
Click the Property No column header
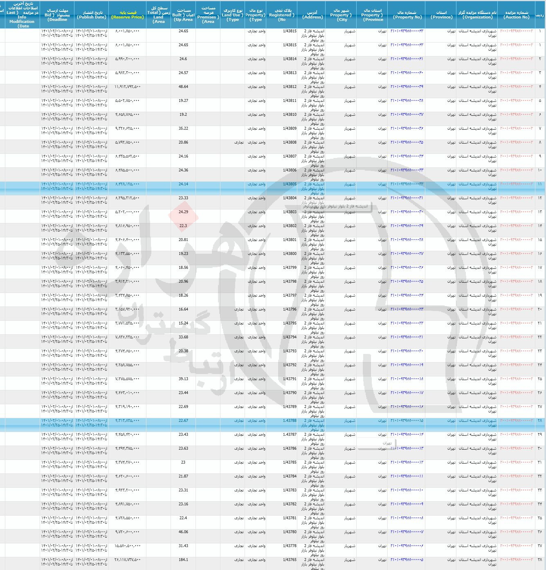(x=407, y=15)
